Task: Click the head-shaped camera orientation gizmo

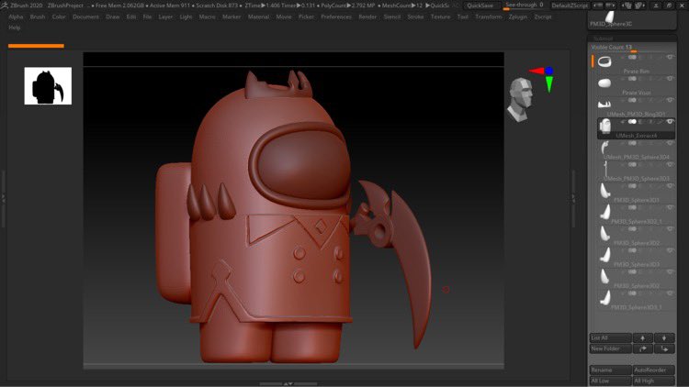Action: [x=520, y=98]
